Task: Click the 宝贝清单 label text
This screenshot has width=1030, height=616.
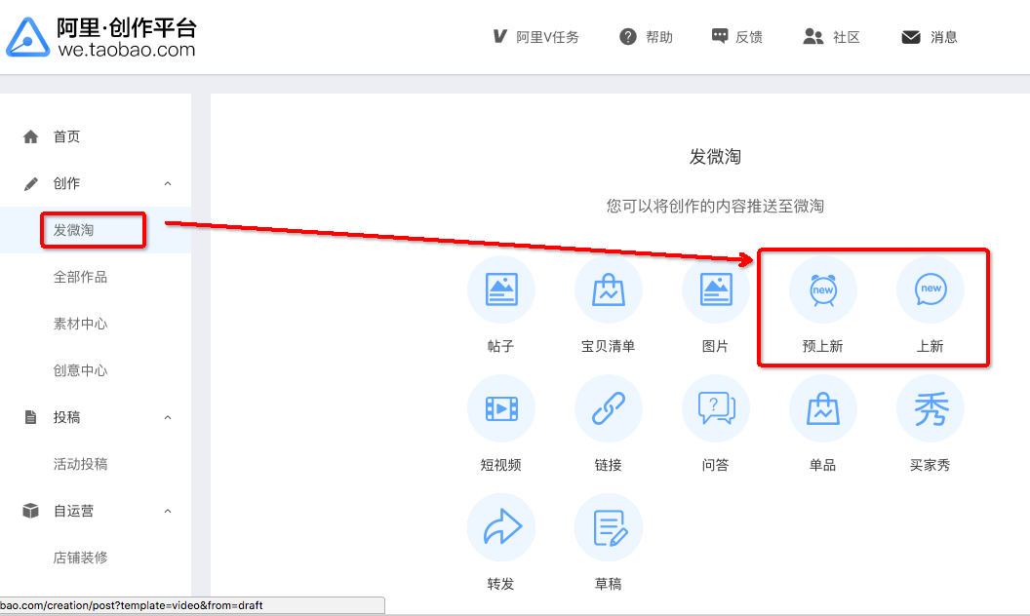Action: [609, 346]
